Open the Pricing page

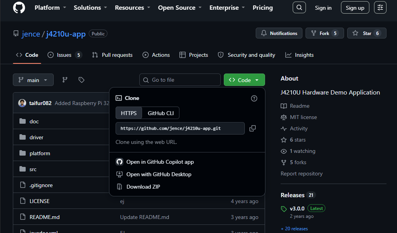(263, 8)
